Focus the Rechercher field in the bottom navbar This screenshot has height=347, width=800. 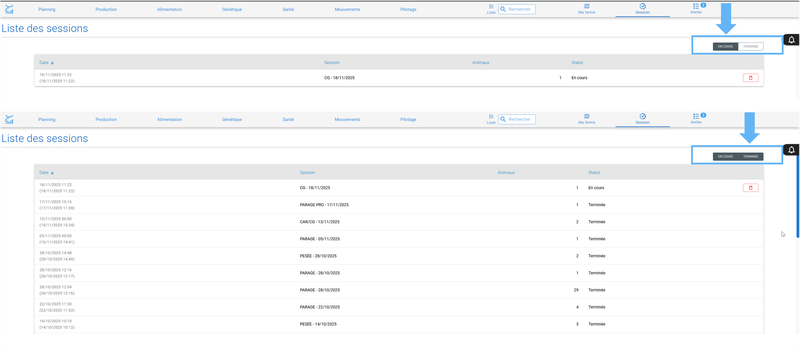517,119
